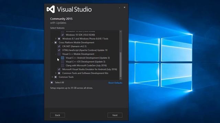220x123 pixels.
Task: Enable Visual C++ Android Development (Update 3)
Action: 63,58
